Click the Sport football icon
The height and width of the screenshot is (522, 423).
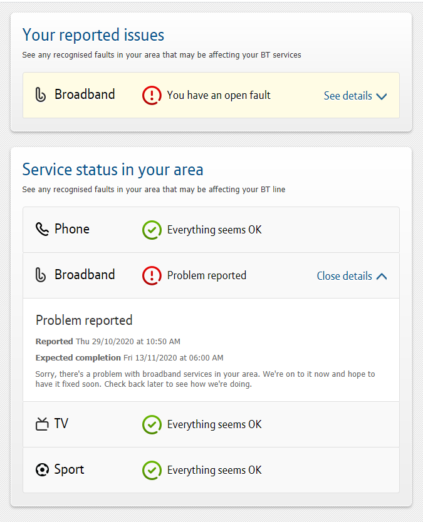click(x=42, y=470)
